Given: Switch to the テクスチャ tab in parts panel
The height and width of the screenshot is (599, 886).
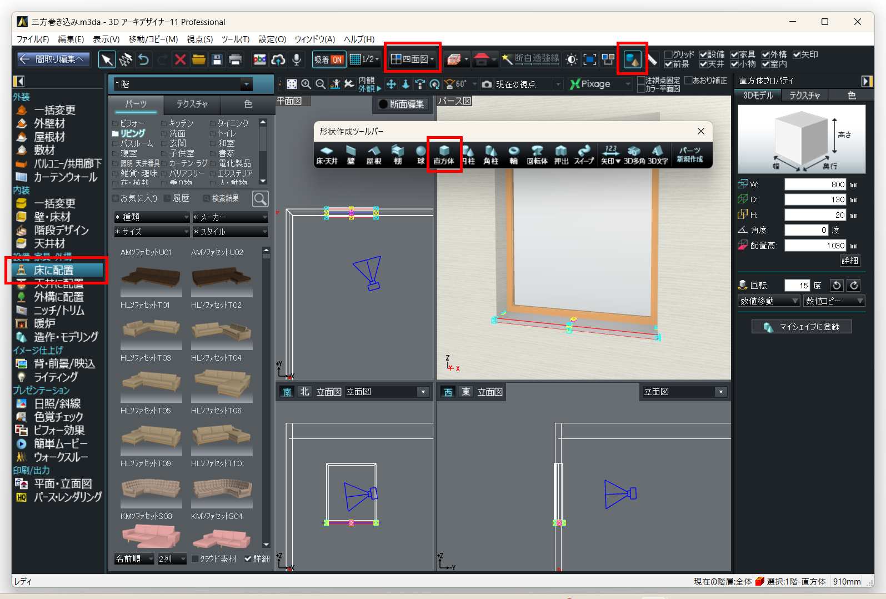Looking at the screenshot, I should [x=192, y=104].
